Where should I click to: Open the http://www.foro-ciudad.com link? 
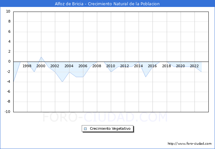coord(190,144)
